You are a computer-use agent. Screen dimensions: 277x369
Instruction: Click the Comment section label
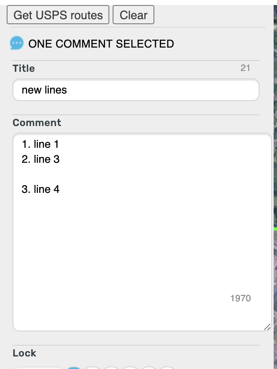click(37, 123)
